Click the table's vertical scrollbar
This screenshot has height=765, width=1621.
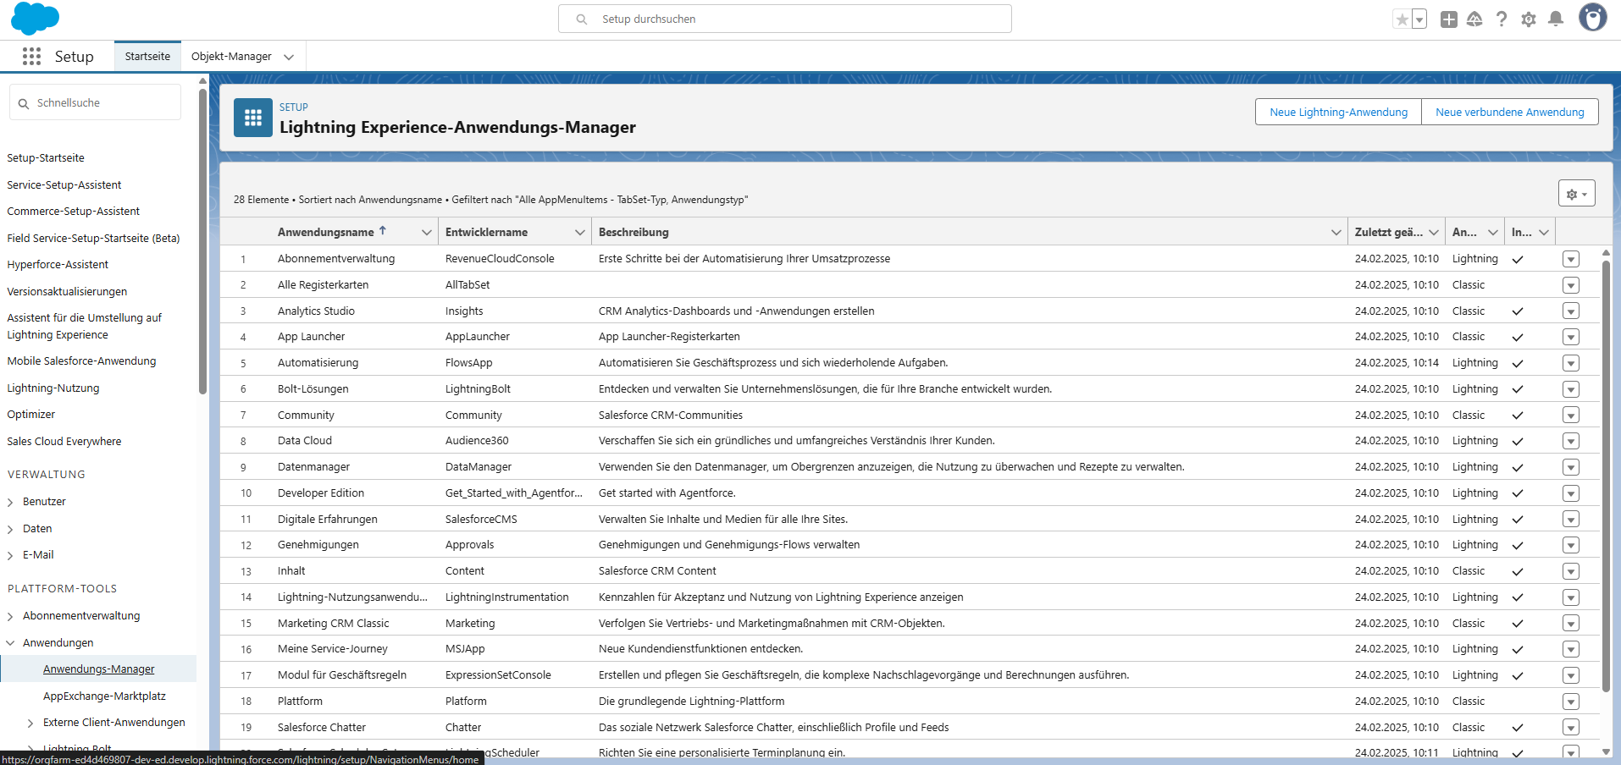tap(1606, 474)
